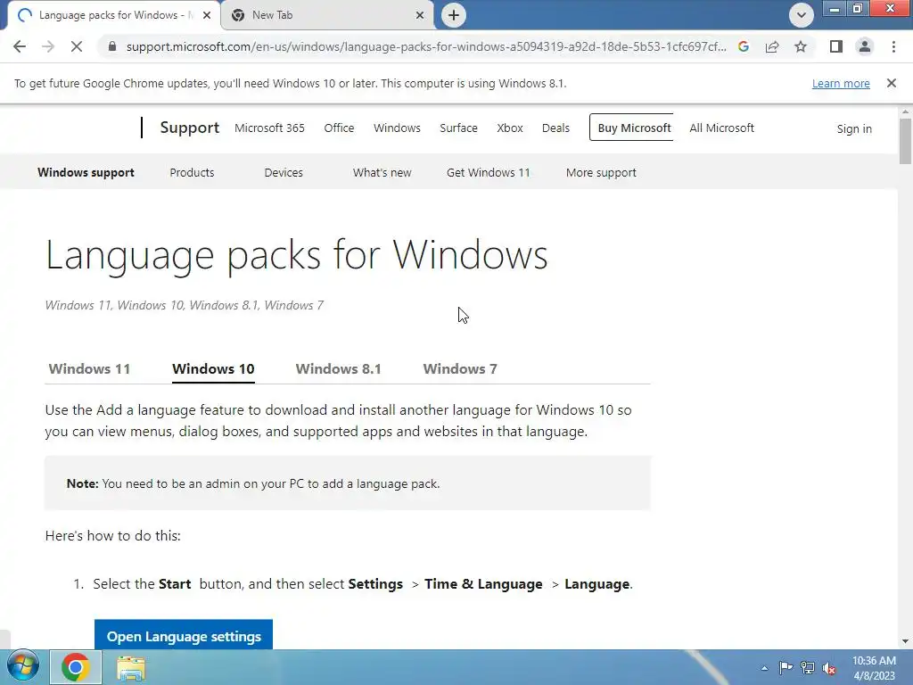Open File Explorer from the taskbar

coord(131,667)
